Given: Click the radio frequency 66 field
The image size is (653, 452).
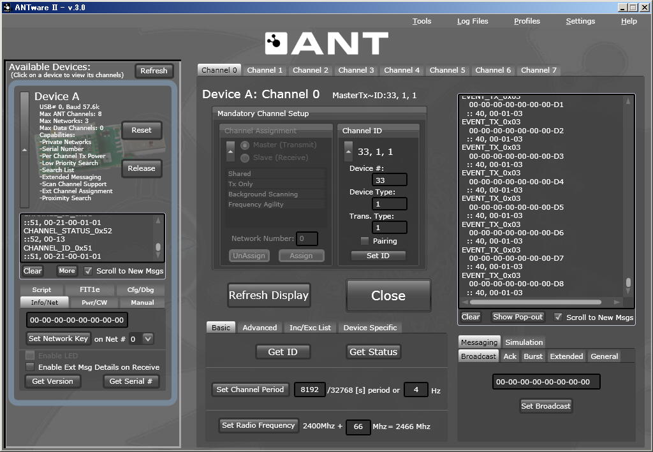Looking at the screenshot, I should coord(358,426).
